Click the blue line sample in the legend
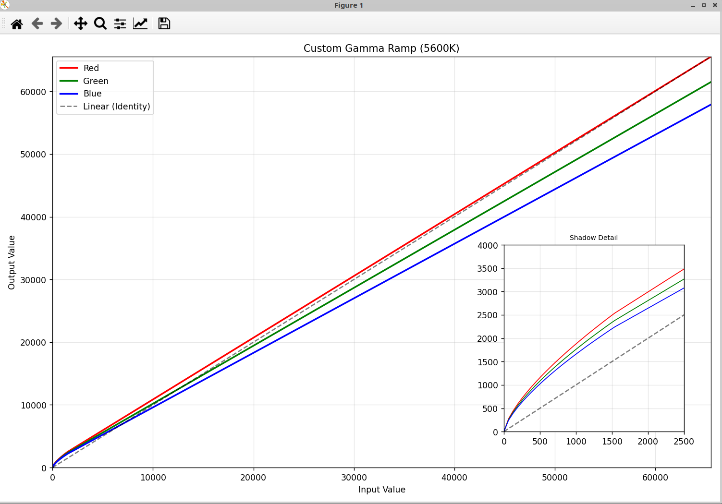 69,94
